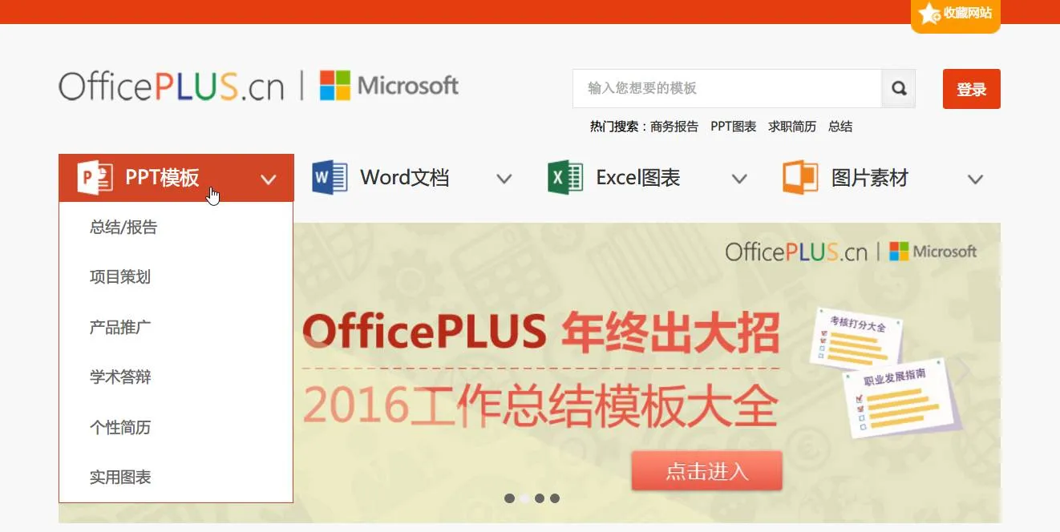Click the Excel icon beside Excel图表
The height and width of the screenshot is (532, 1060).
pyautogui.click(x=565, y=177)
